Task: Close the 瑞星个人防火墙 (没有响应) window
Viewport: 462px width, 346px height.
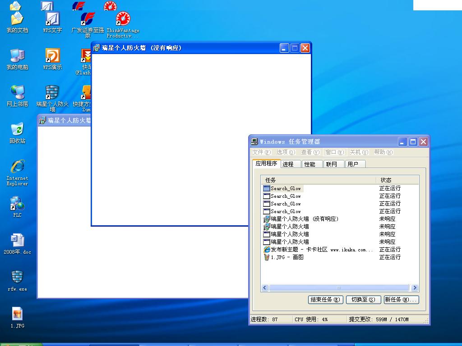Action: pyautogui.click(x=305, y=48)
